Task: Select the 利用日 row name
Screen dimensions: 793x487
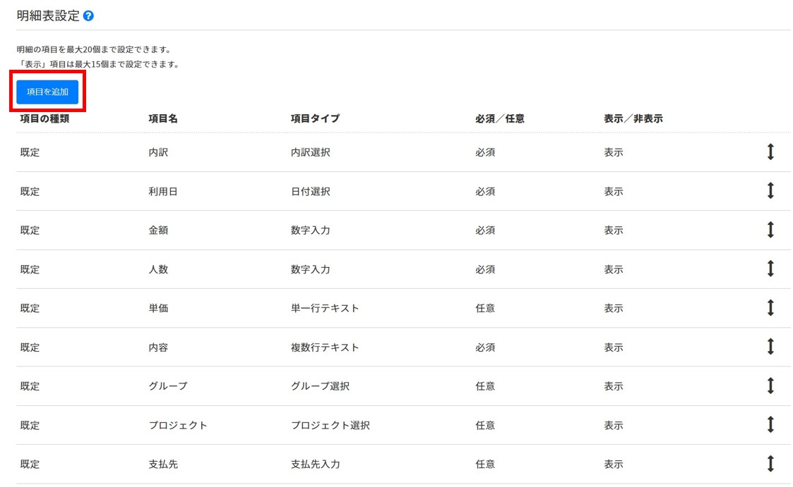Action: pos(163,192)
